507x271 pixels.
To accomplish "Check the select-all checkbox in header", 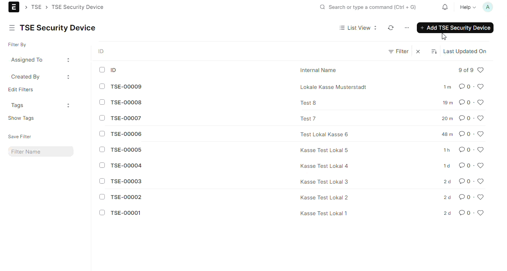I will pyautogui.click(x=102, y=70).
